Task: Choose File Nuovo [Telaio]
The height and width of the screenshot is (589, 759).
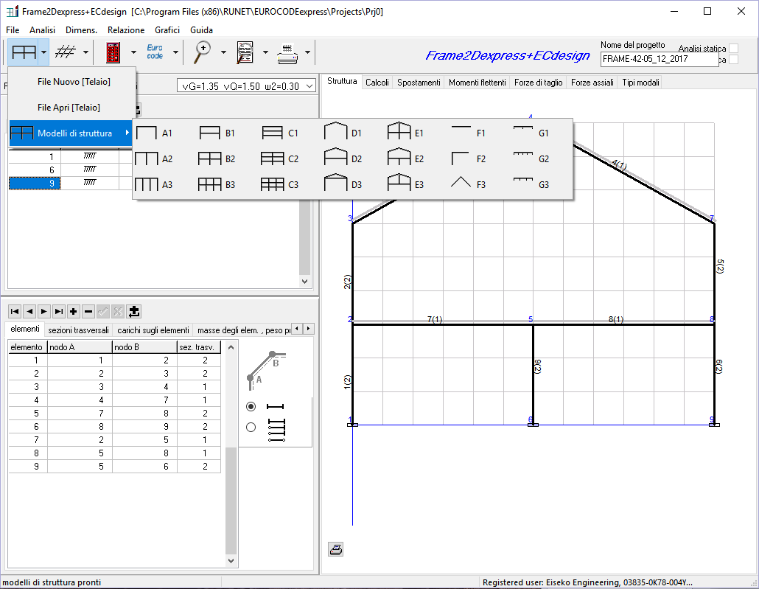Action: (x=73, y=82)
